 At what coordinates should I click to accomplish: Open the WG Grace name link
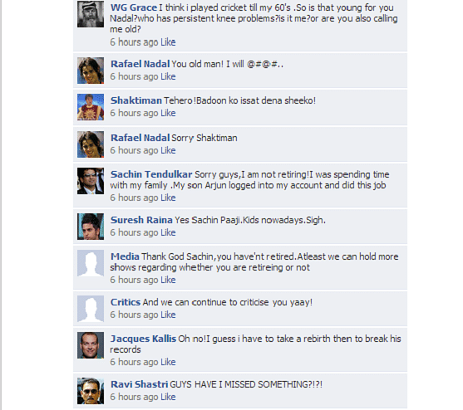click(x=134, y=7)
